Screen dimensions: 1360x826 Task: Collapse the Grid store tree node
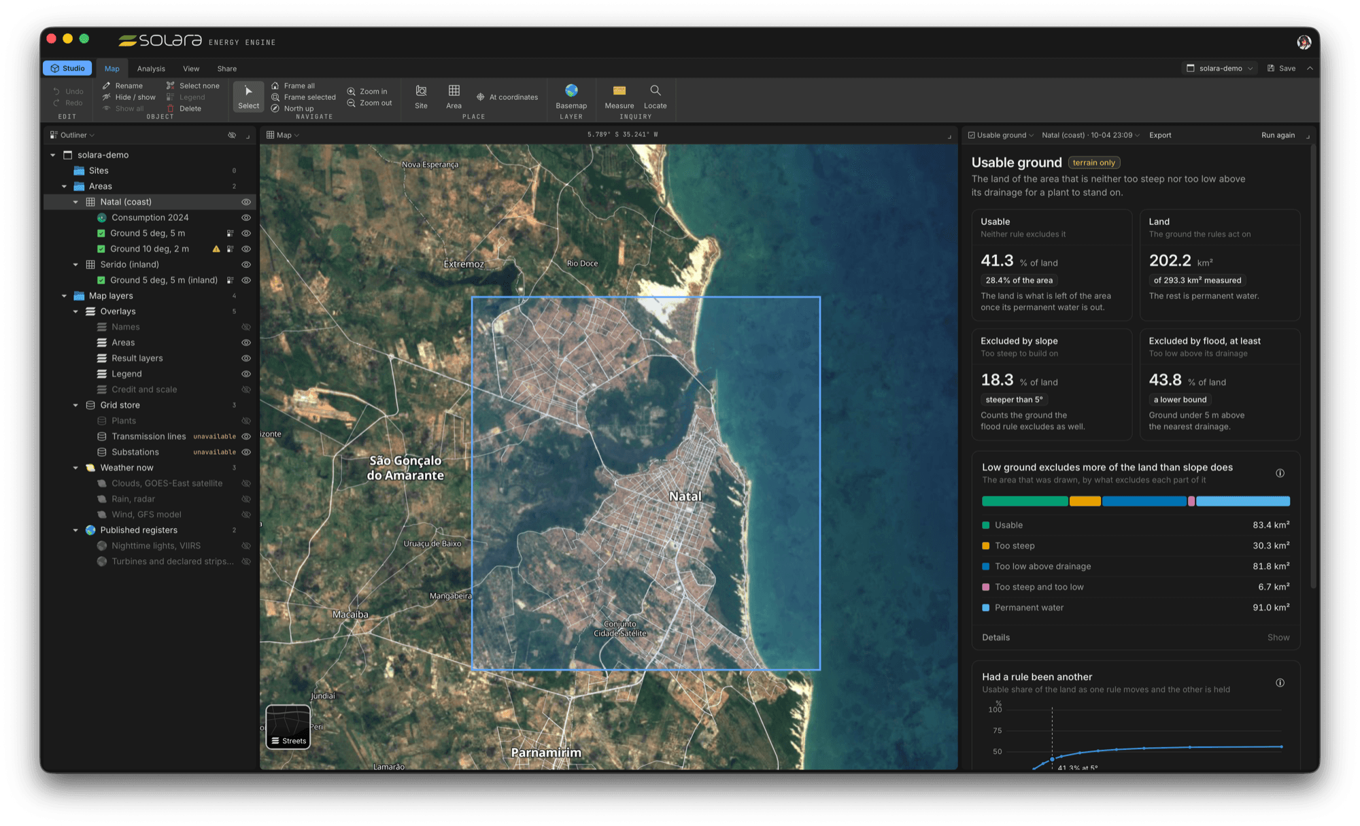(75, 405)
